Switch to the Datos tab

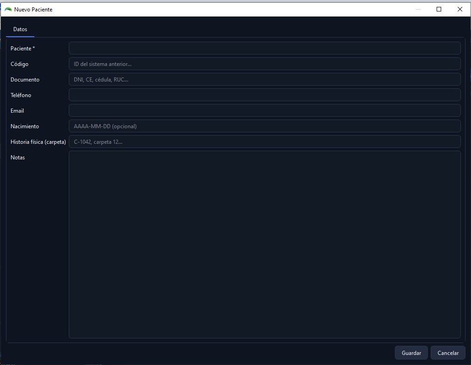20,29
